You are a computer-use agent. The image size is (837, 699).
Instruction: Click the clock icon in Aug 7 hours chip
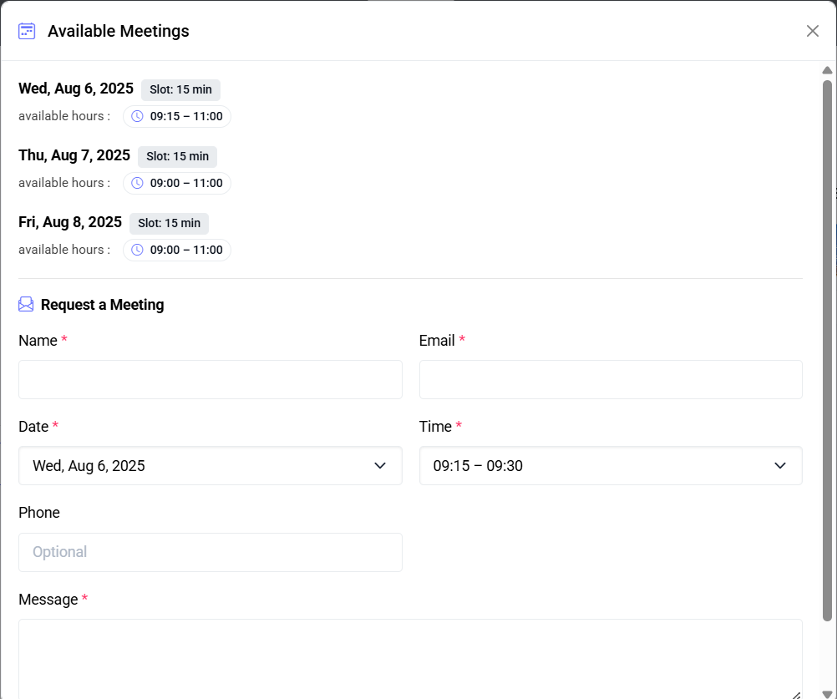[136, 183]
